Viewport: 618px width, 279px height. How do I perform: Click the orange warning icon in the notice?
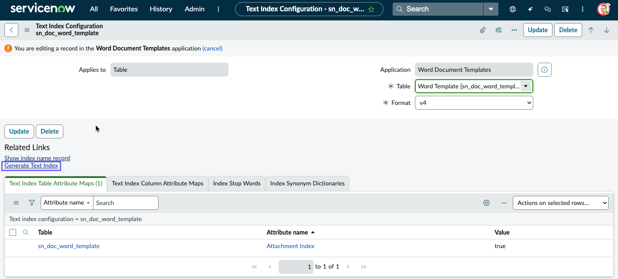[x=8, y=48]
